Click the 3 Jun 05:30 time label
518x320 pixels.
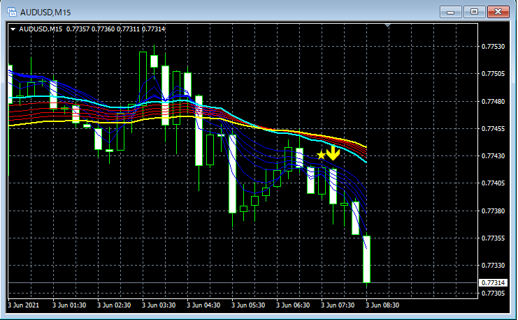[248, 305]
